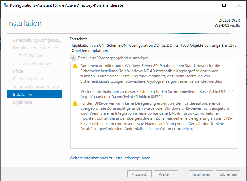Open the 'Weitere Informationen zu Installationsoptionen' link
Screen dimensions: 247x181
click(110, 158)
